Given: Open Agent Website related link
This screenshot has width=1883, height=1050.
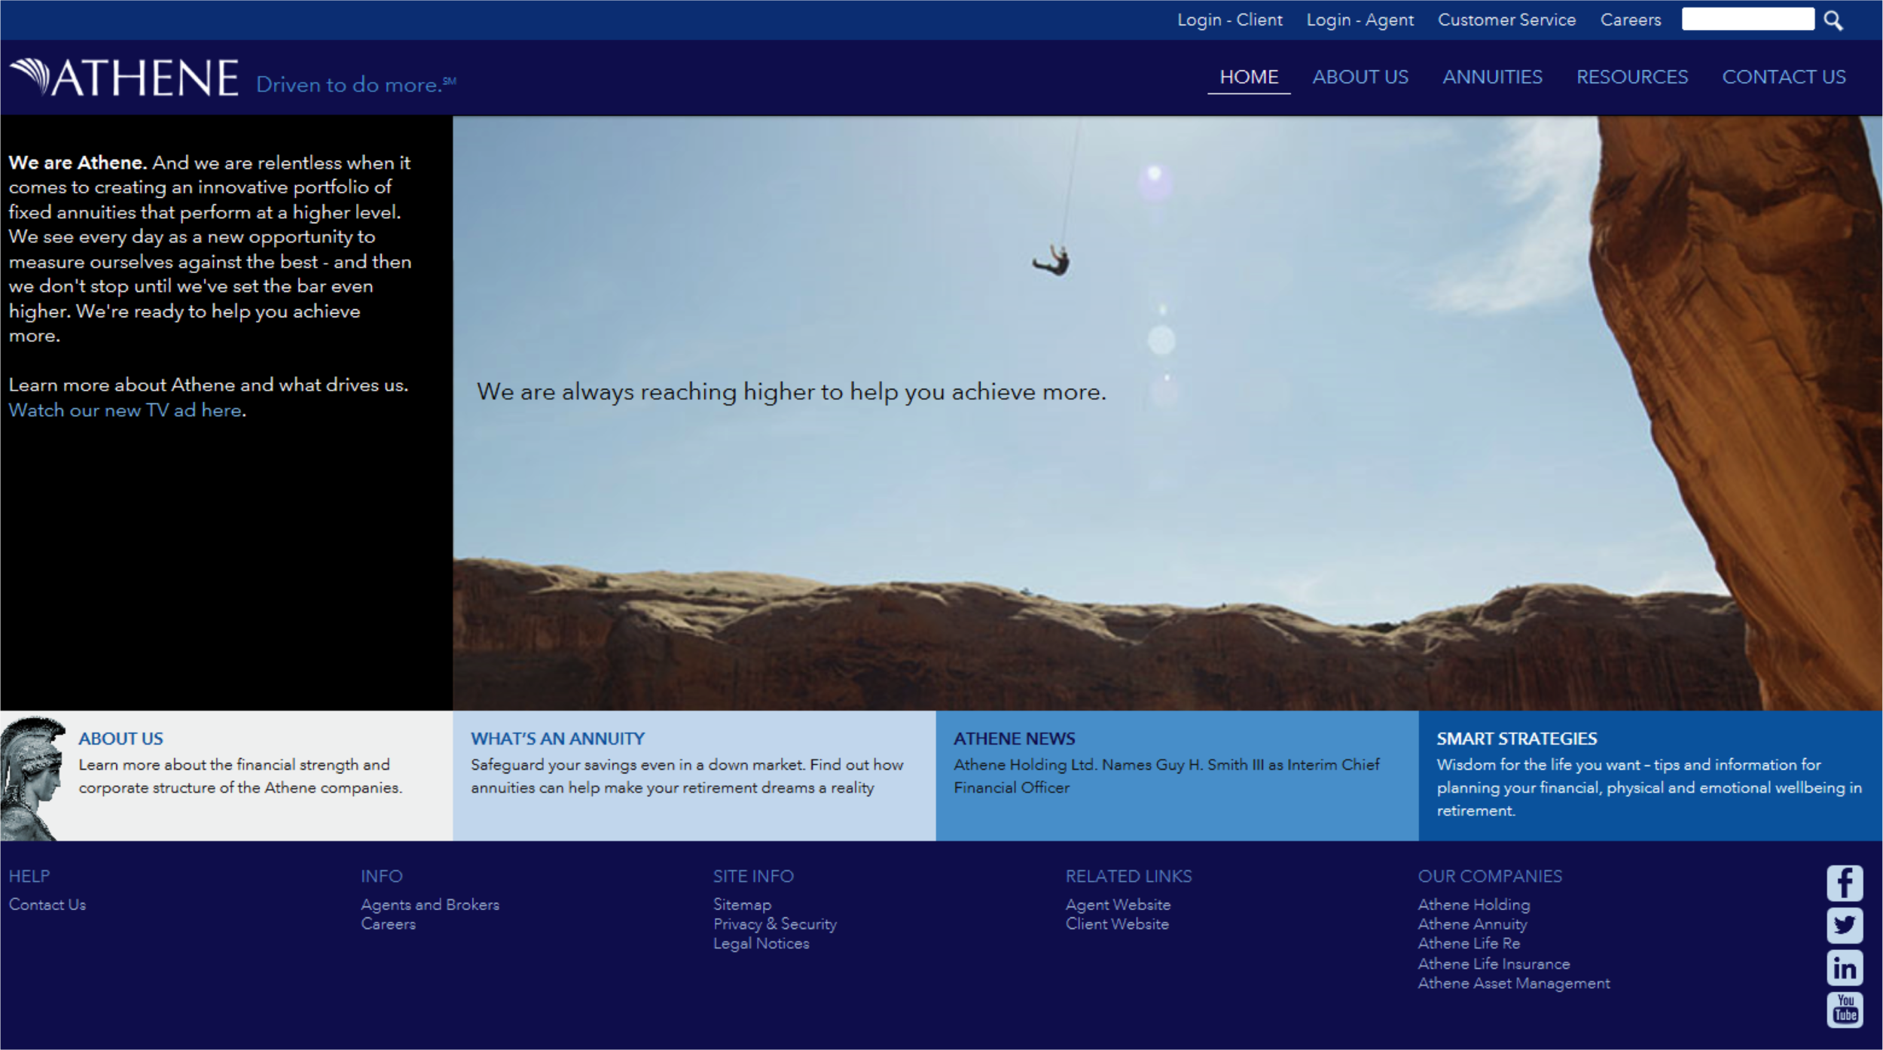Looking at the screenshot, I should (x=1118, y=905).
